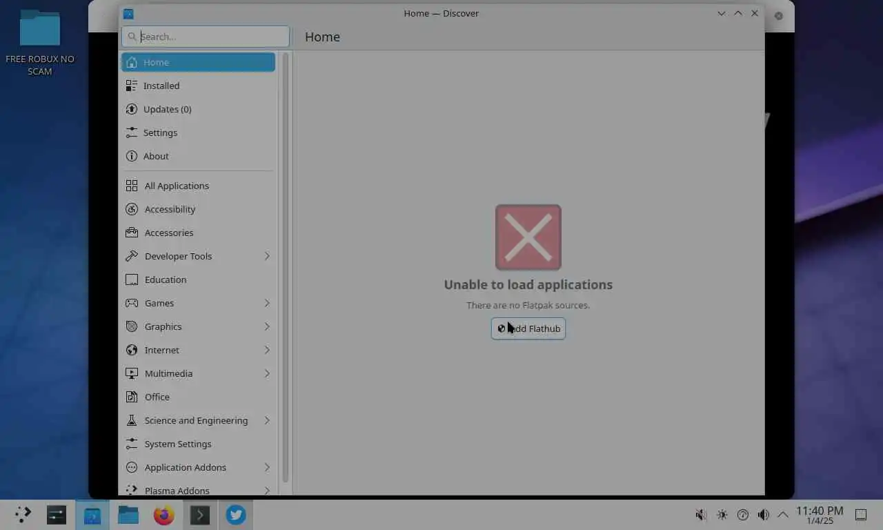883x530 pixels.
Task: Click the Search input field
Action: 206,37
